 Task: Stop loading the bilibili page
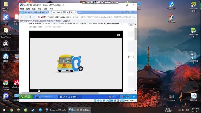point(30,17)
